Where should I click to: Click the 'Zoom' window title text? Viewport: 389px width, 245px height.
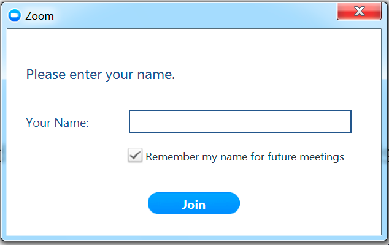point(39,16)
